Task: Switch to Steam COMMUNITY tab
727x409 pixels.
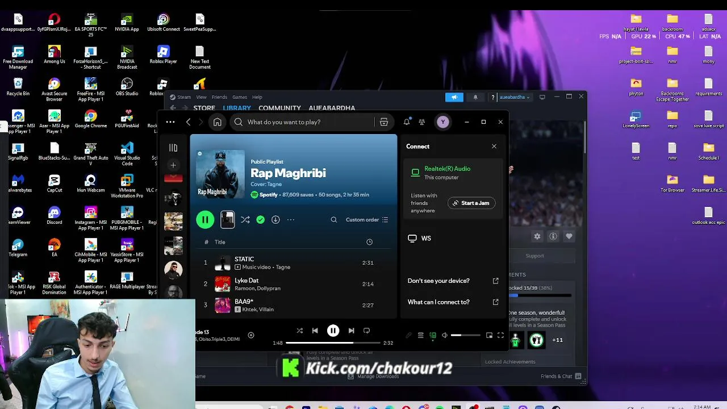Action: [279, 108]
